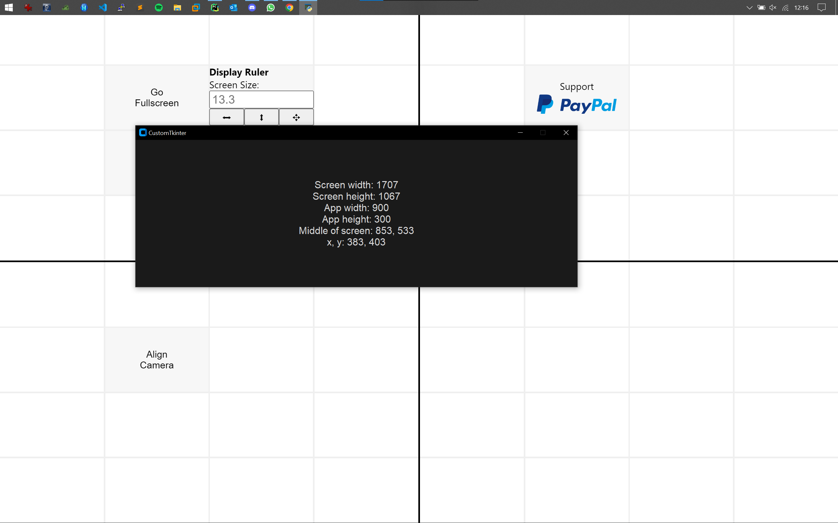Open Discord from the taskbar
Screen dimensions: 838x523
[252, 7]
